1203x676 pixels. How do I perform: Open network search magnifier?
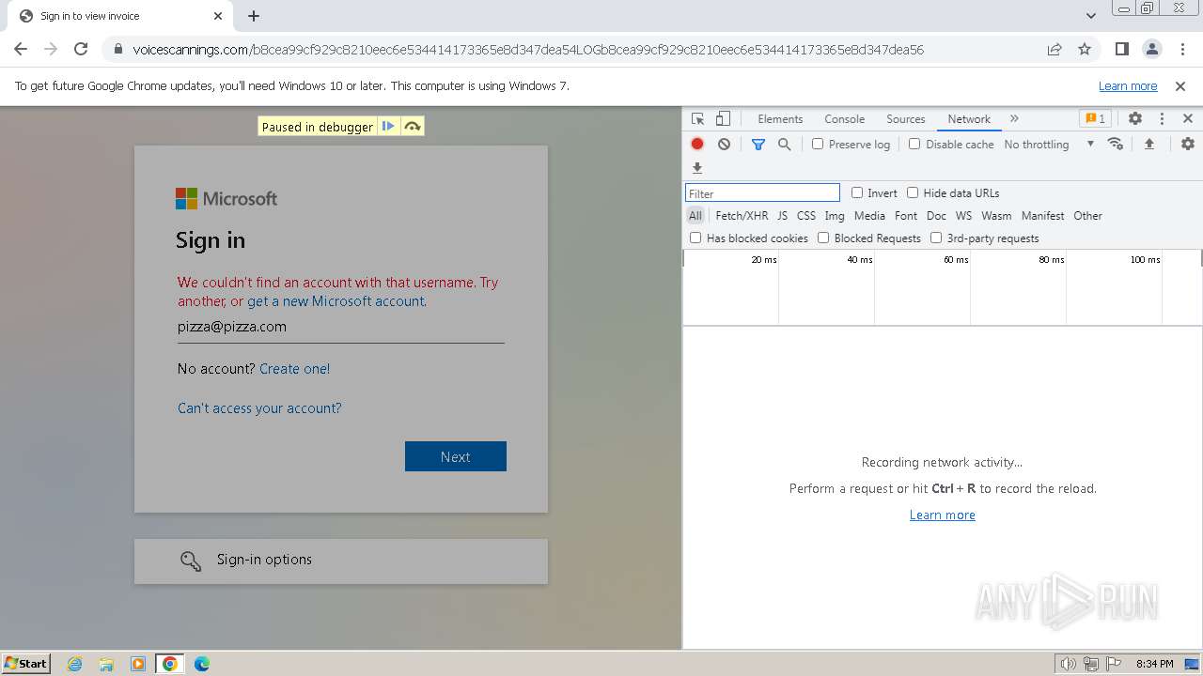[784, 144]
